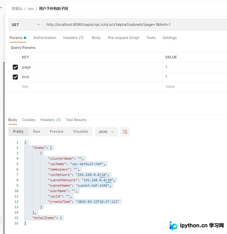Click the 用户下所有的子网 request name

[x=53, y=9]
